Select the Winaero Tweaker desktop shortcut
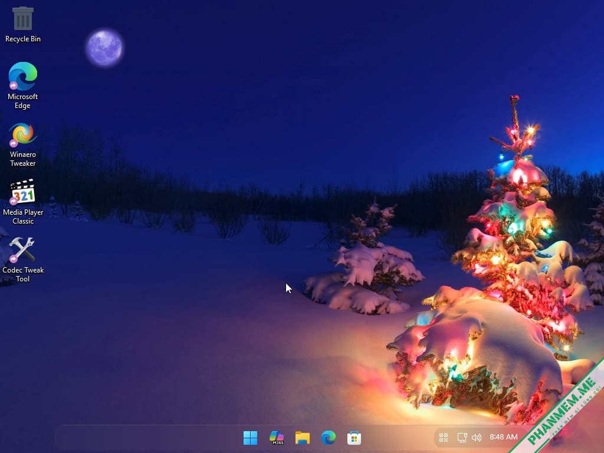Screen dimensions: 604x453 (23, 145)
